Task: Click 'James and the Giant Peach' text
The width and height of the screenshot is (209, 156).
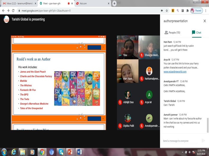Action: tap(33, 72)
